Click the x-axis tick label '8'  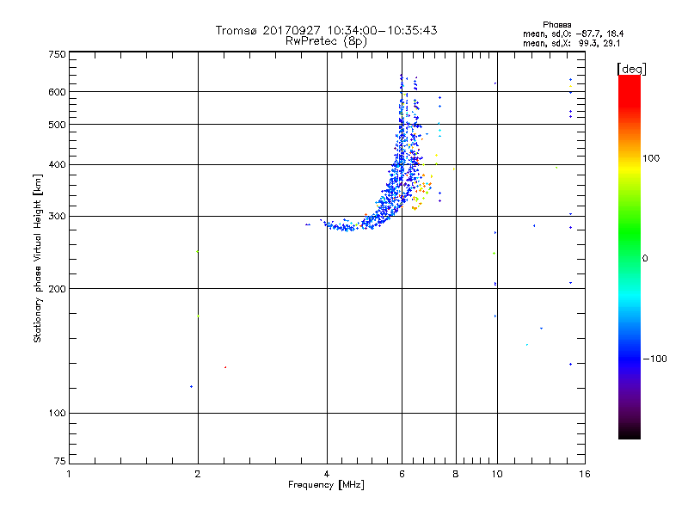(456, 474)
